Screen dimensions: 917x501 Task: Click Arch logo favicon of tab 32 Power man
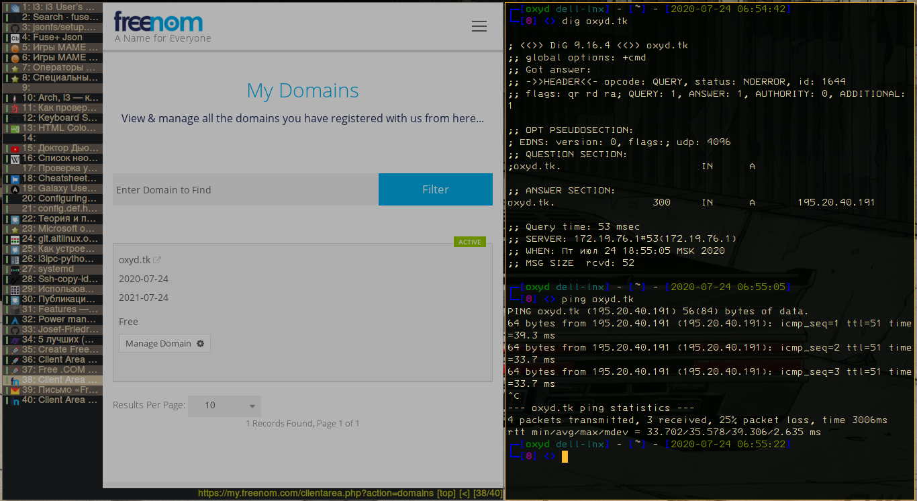click(x=15, y=320)
